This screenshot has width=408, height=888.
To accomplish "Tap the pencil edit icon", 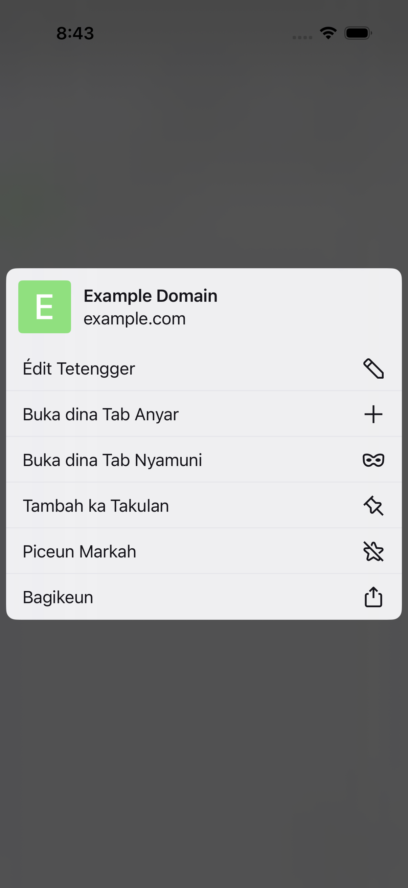I will pos(373,368).
